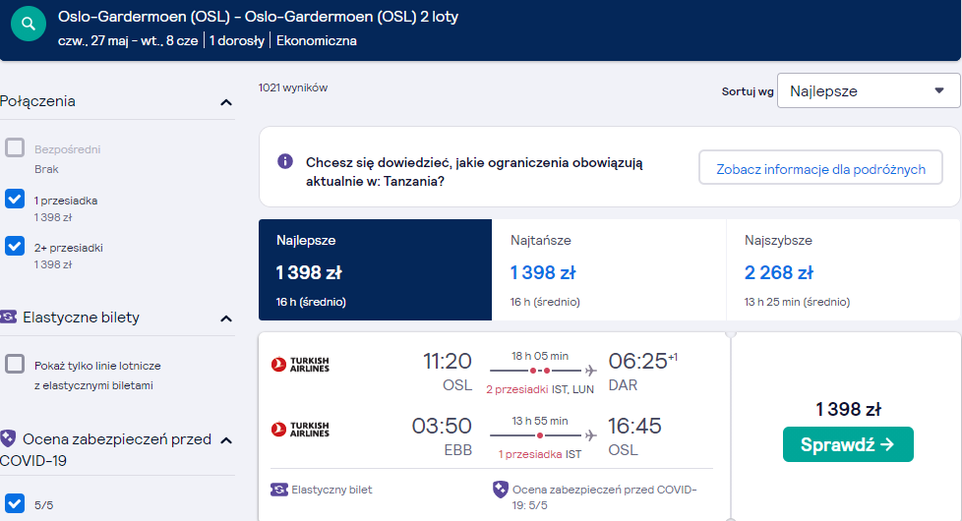Image resolution: width=962 pixels, height=521 pixels.
Task: Click the Turkish Airlines logo on return flight
Action: pyautogui.click(x=300, y=429)
